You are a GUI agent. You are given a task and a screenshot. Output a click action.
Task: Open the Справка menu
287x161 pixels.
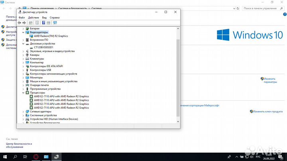(55, 18)
